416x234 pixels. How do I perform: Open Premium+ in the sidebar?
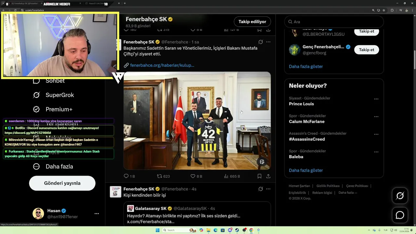point(53,109)
